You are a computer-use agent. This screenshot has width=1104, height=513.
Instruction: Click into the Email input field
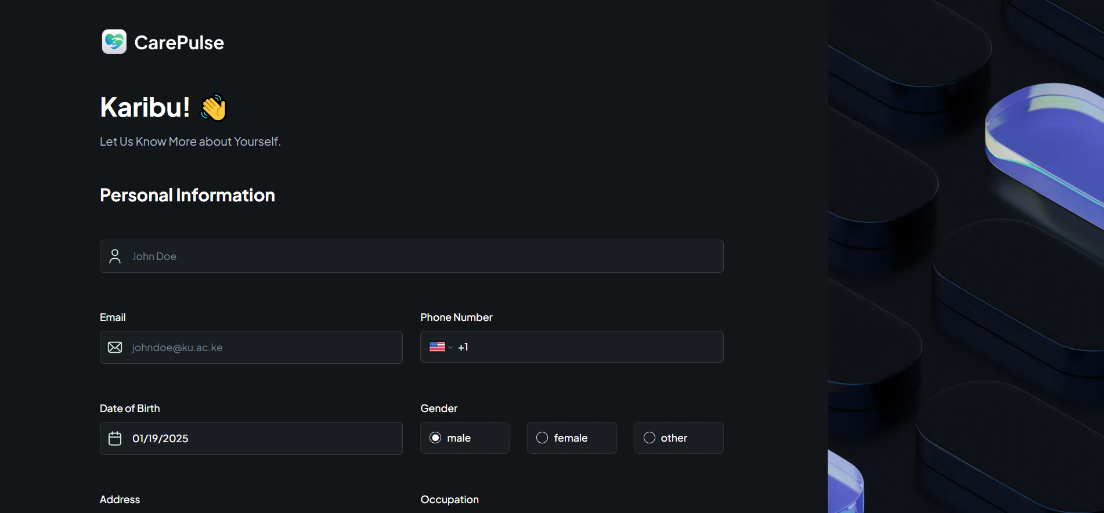pos(261,348)
